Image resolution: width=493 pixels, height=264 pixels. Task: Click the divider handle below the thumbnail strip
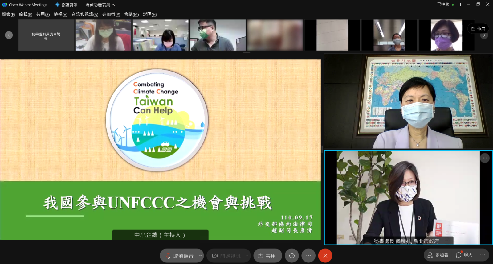tap(246, 52)
